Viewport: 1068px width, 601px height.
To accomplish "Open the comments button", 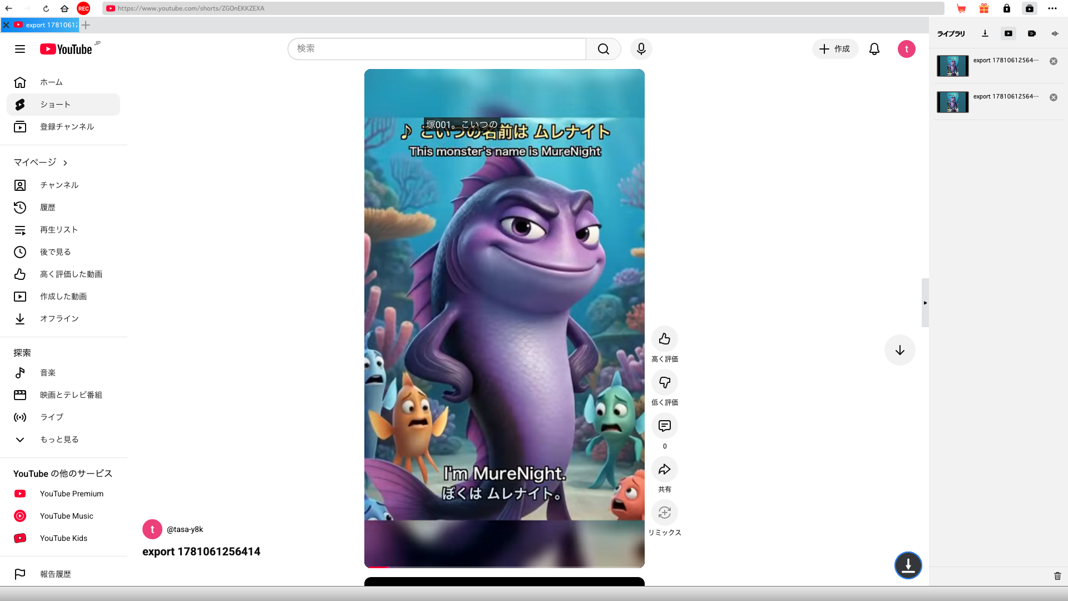I will [x=665, y=426].
